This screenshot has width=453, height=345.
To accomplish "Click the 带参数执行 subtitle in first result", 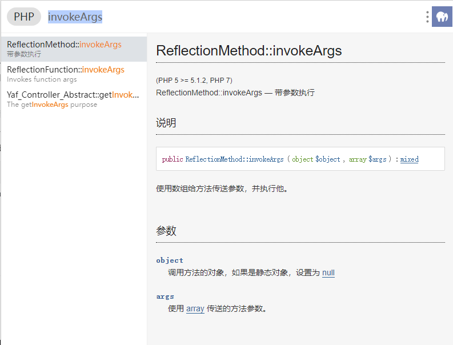I will point(24,54).
